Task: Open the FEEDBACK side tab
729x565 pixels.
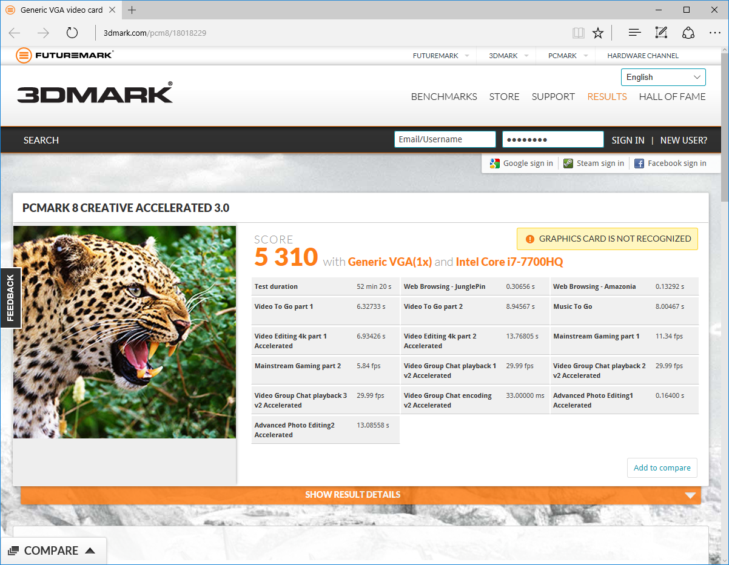Action: 10,297
